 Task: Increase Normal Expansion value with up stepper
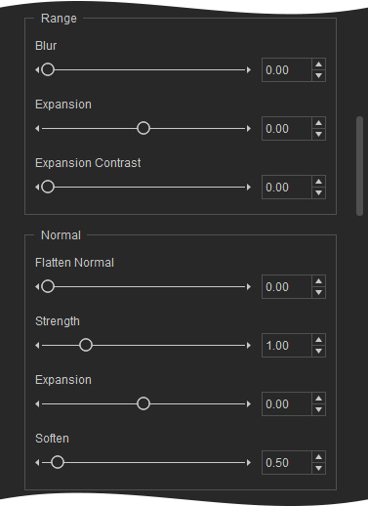click(x=318, y=399)
